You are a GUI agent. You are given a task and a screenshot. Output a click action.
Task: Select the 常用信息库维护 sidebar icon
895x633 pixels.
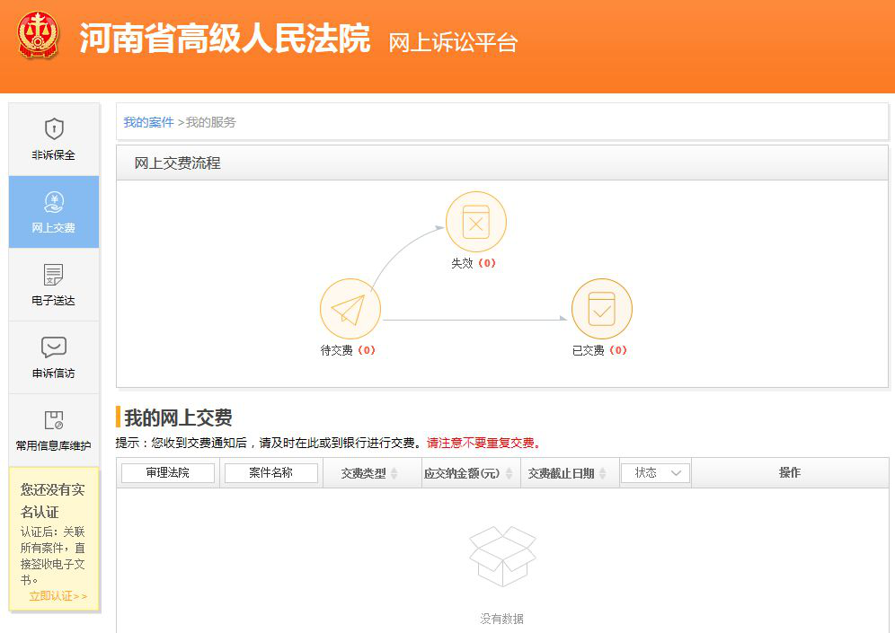click(54, 419)
